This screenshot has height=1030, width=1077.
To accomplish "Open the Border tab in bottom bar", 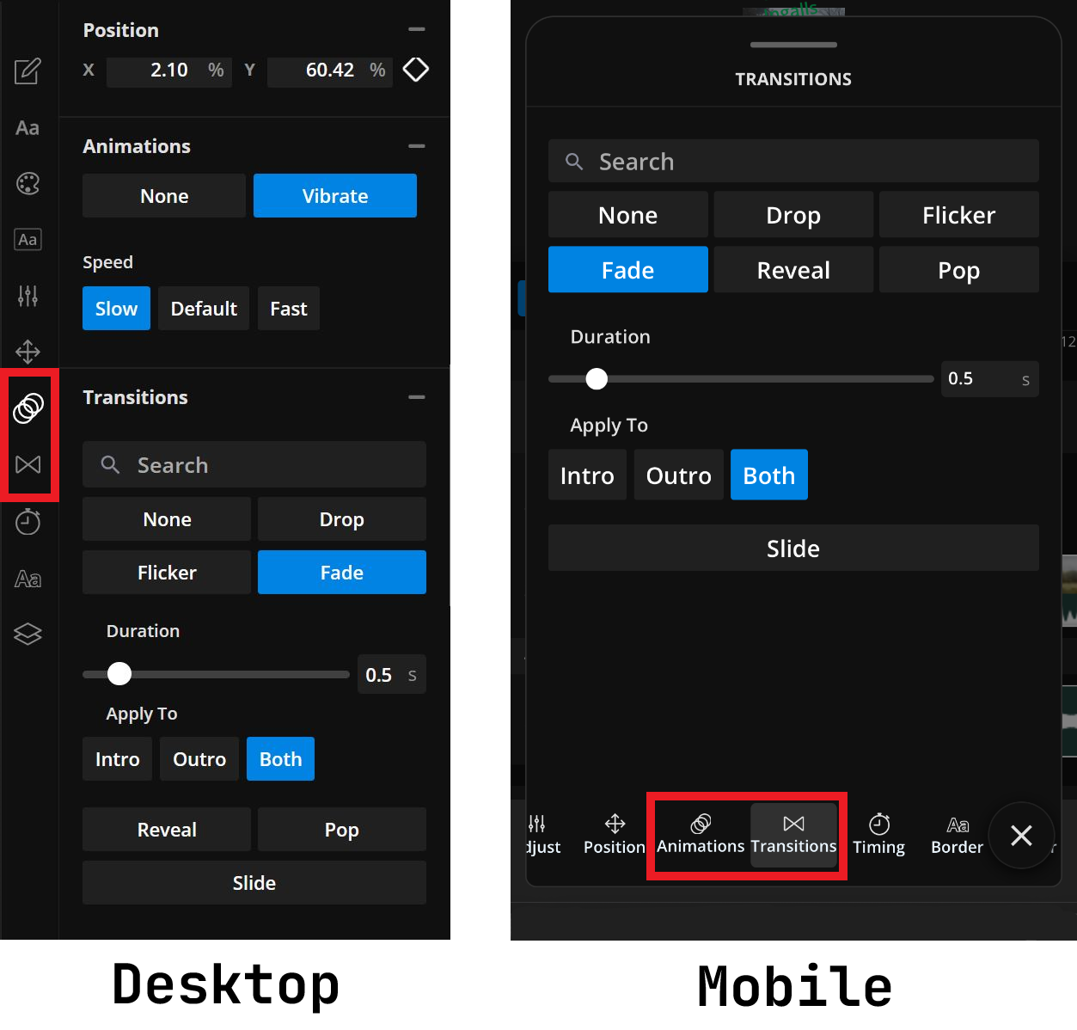I will pos(957,835).
